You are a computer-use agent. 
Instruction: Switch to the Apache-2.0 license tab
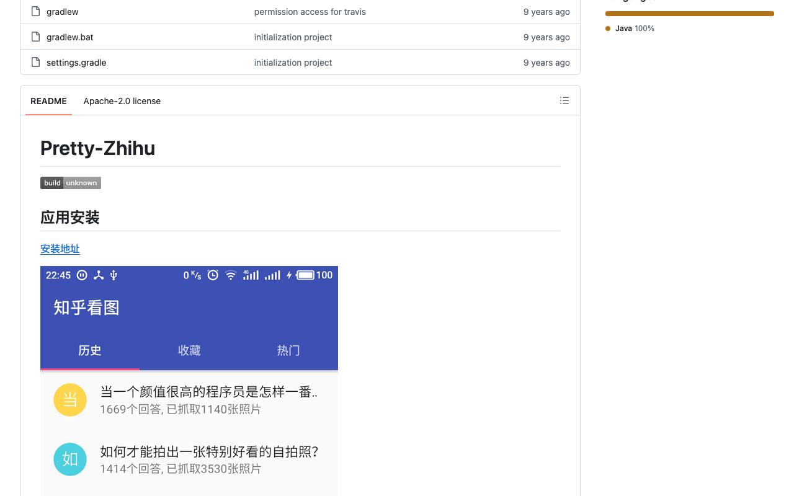[122, 101]
